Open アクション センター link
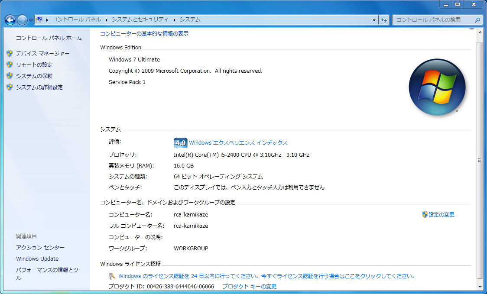The height and width of the screenshot is (294, 487). point(40,247)
